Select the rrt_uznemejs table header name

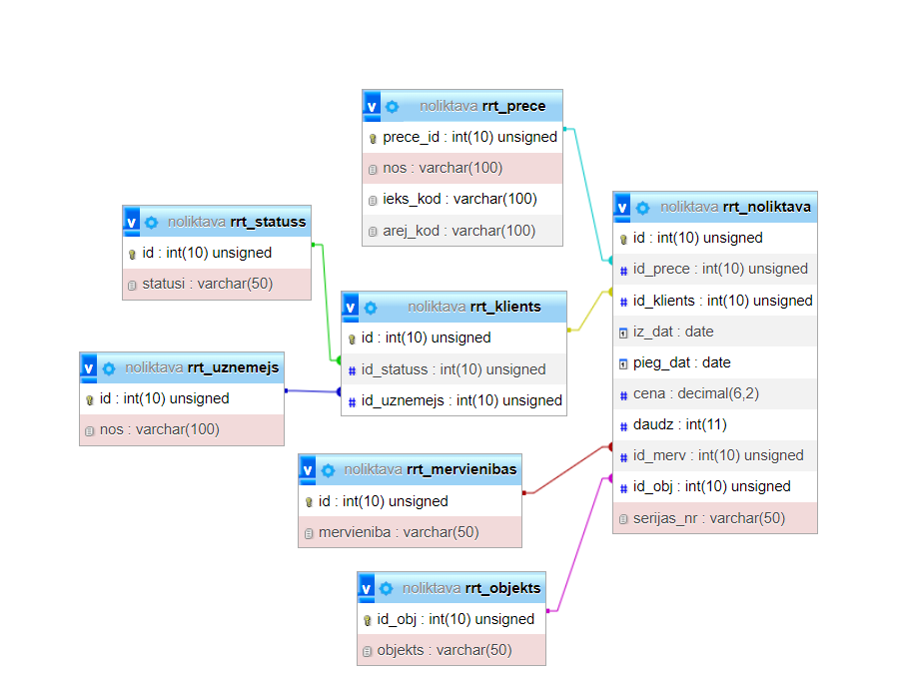(233, 367)
